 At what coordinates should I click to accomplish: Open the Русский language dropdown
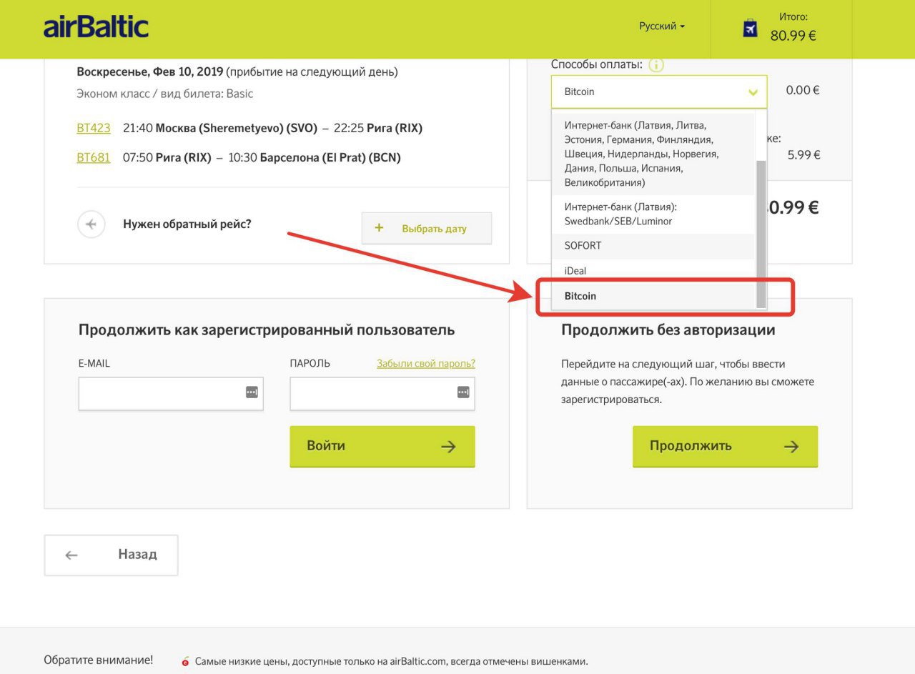click(x=662, y=26)
